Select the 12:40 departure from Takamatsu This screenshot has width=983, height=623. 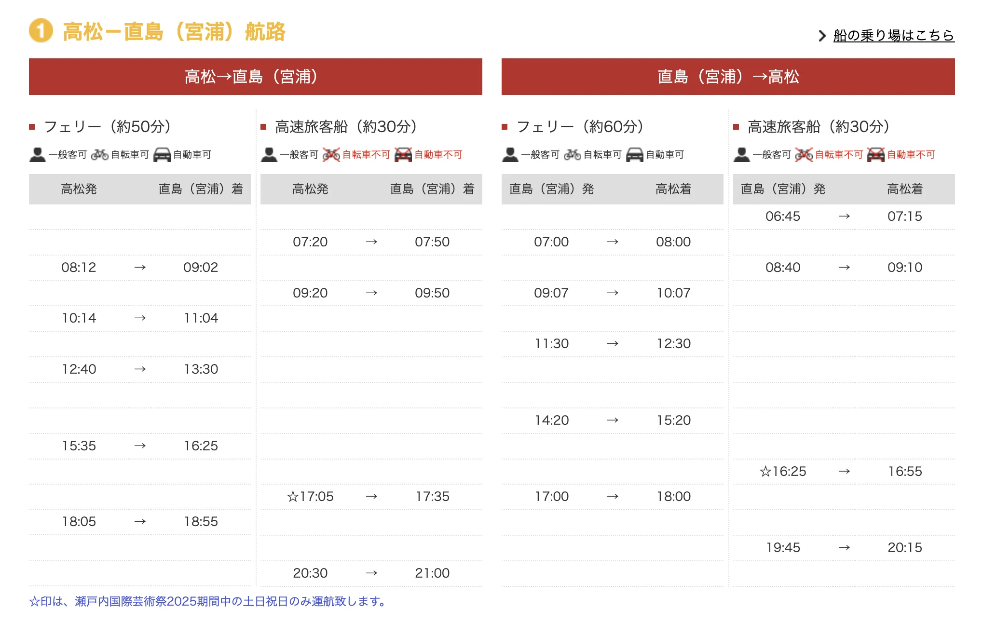pos(79,369)
